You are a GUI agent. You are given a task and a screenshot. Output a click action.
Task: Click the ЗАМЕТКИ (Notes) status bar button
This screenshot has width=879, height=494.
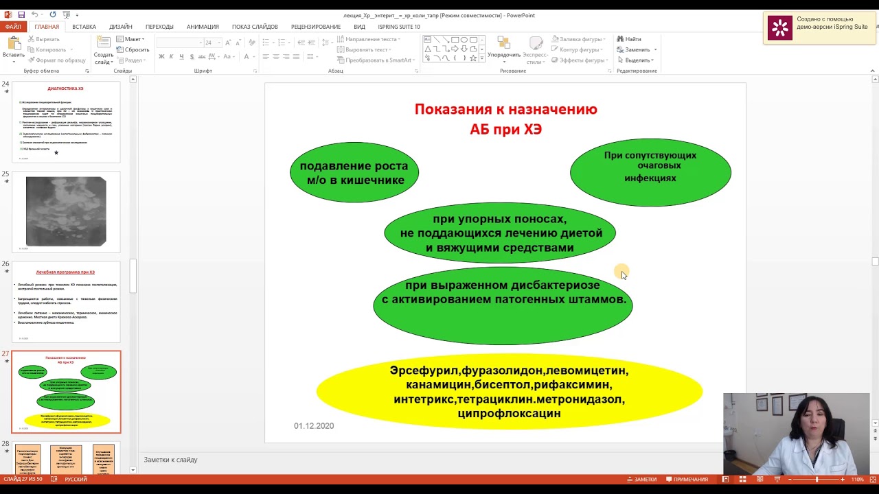point(641,479)
